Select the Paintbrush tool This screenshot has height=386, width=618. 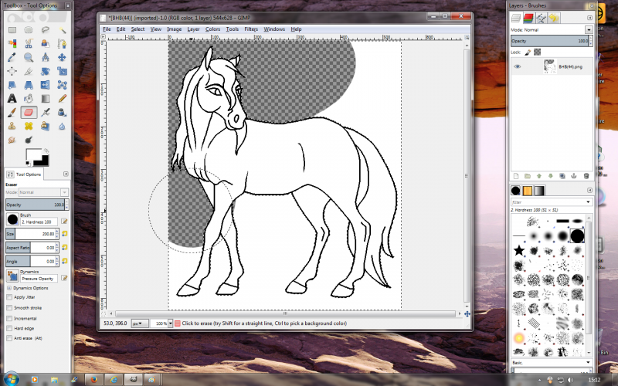[x=12, y=112]
